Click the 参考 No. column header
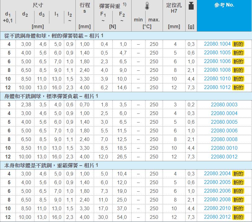The image size is (252, 222). (224, 5)
